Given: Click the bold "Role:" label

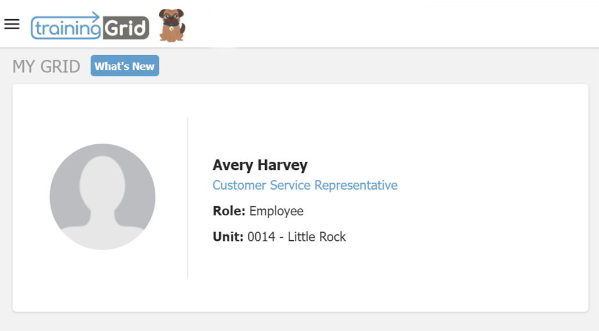Looking at the screenshot, I should coord(229,211).
